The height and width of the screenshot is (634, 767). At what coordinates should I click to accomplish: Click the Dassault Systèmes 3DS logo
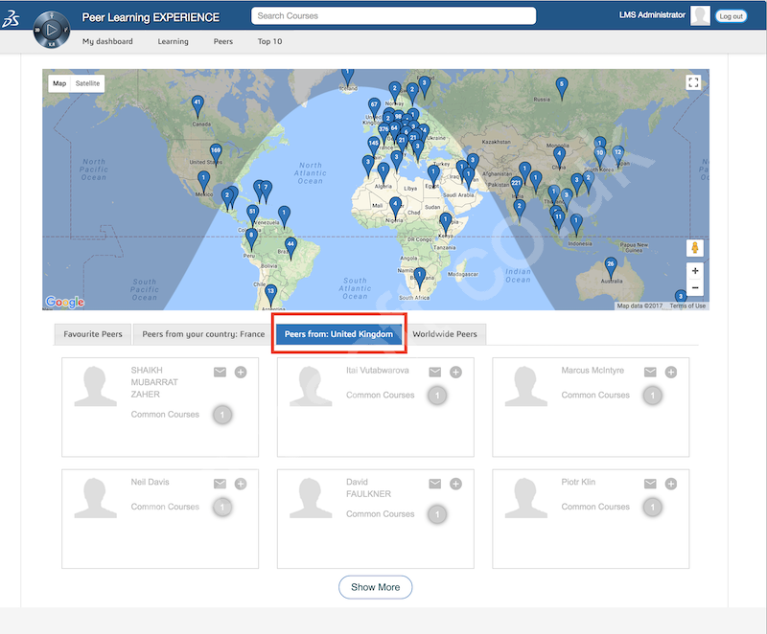11,18
